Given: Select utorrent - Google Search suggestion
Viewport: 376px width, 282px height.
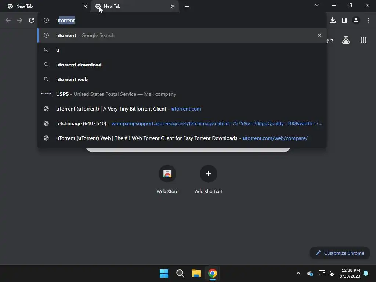Looking at the screenshot, I should [x=182, y=35].
